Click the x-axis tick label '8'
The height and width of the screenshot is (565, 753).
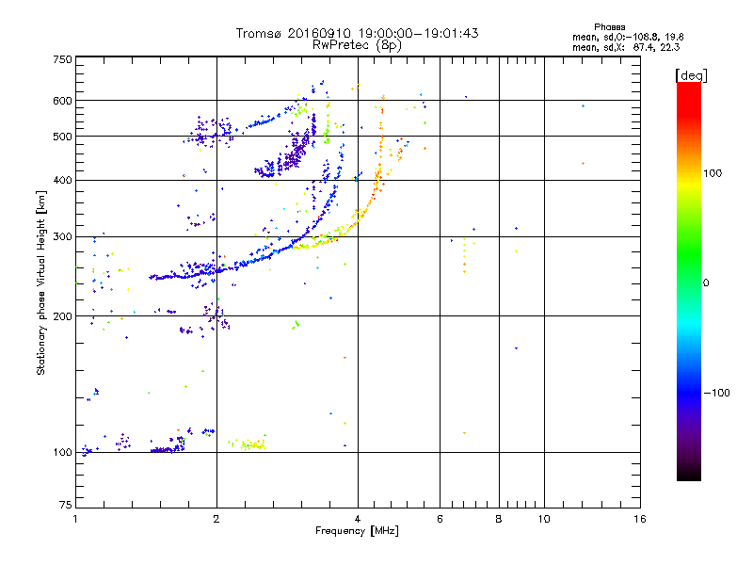[x=499, y=519]
